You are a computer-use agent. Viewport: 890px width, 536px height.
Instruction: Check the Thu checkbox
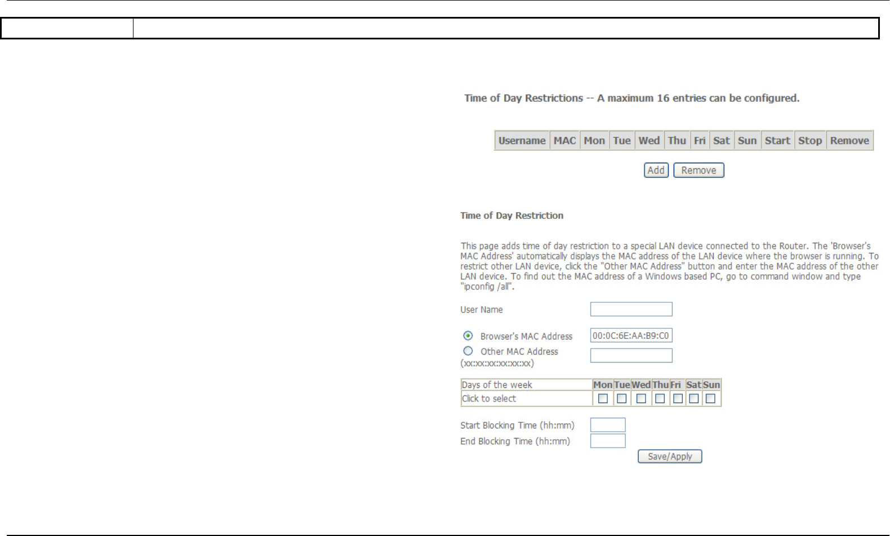pos(660,398)
